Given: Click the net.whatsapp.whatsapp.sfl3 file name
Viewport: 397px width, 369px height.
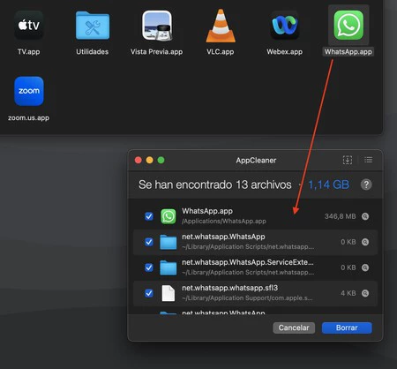Looking at the screenshot, I should tap(229, 288).
